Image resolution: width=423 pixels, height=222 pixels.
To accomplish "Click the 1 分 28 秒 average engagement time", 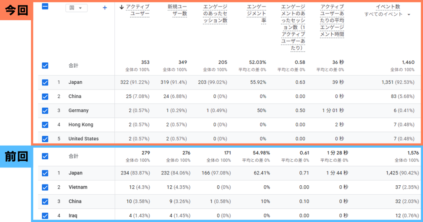I will coord(337,153).
